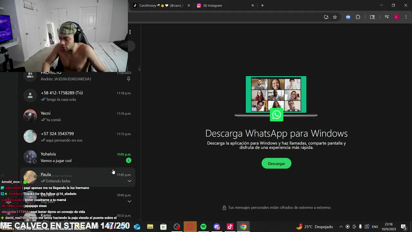Open the blue people extension icon
This screenshot has height=232, width=412.
[348, 17]
